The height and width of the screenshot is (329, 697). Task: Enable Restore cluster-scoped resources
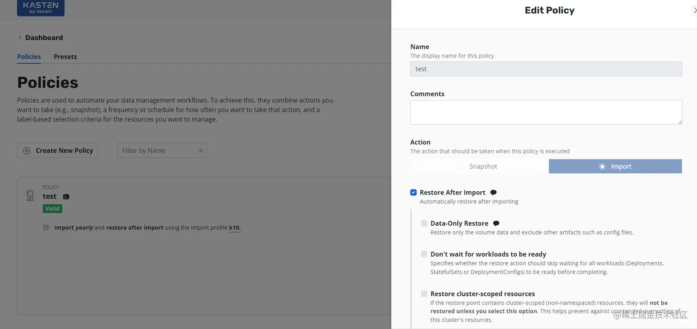pos(424,294)
